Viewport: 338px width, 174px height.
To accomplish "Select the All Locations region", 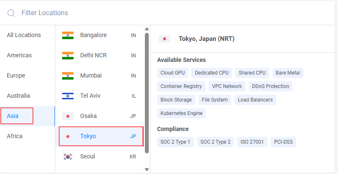I will click(24, 35).
